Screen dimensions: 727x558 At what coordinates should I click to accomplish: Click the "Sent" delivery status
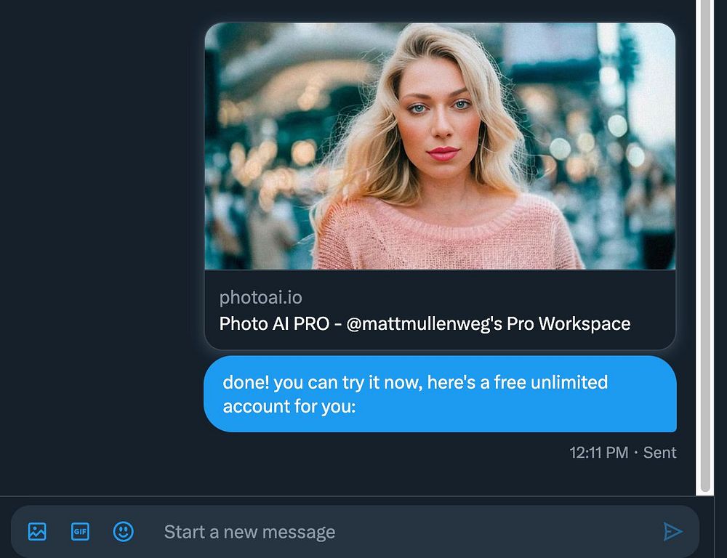pyautogui.click(x=660, y=453)
